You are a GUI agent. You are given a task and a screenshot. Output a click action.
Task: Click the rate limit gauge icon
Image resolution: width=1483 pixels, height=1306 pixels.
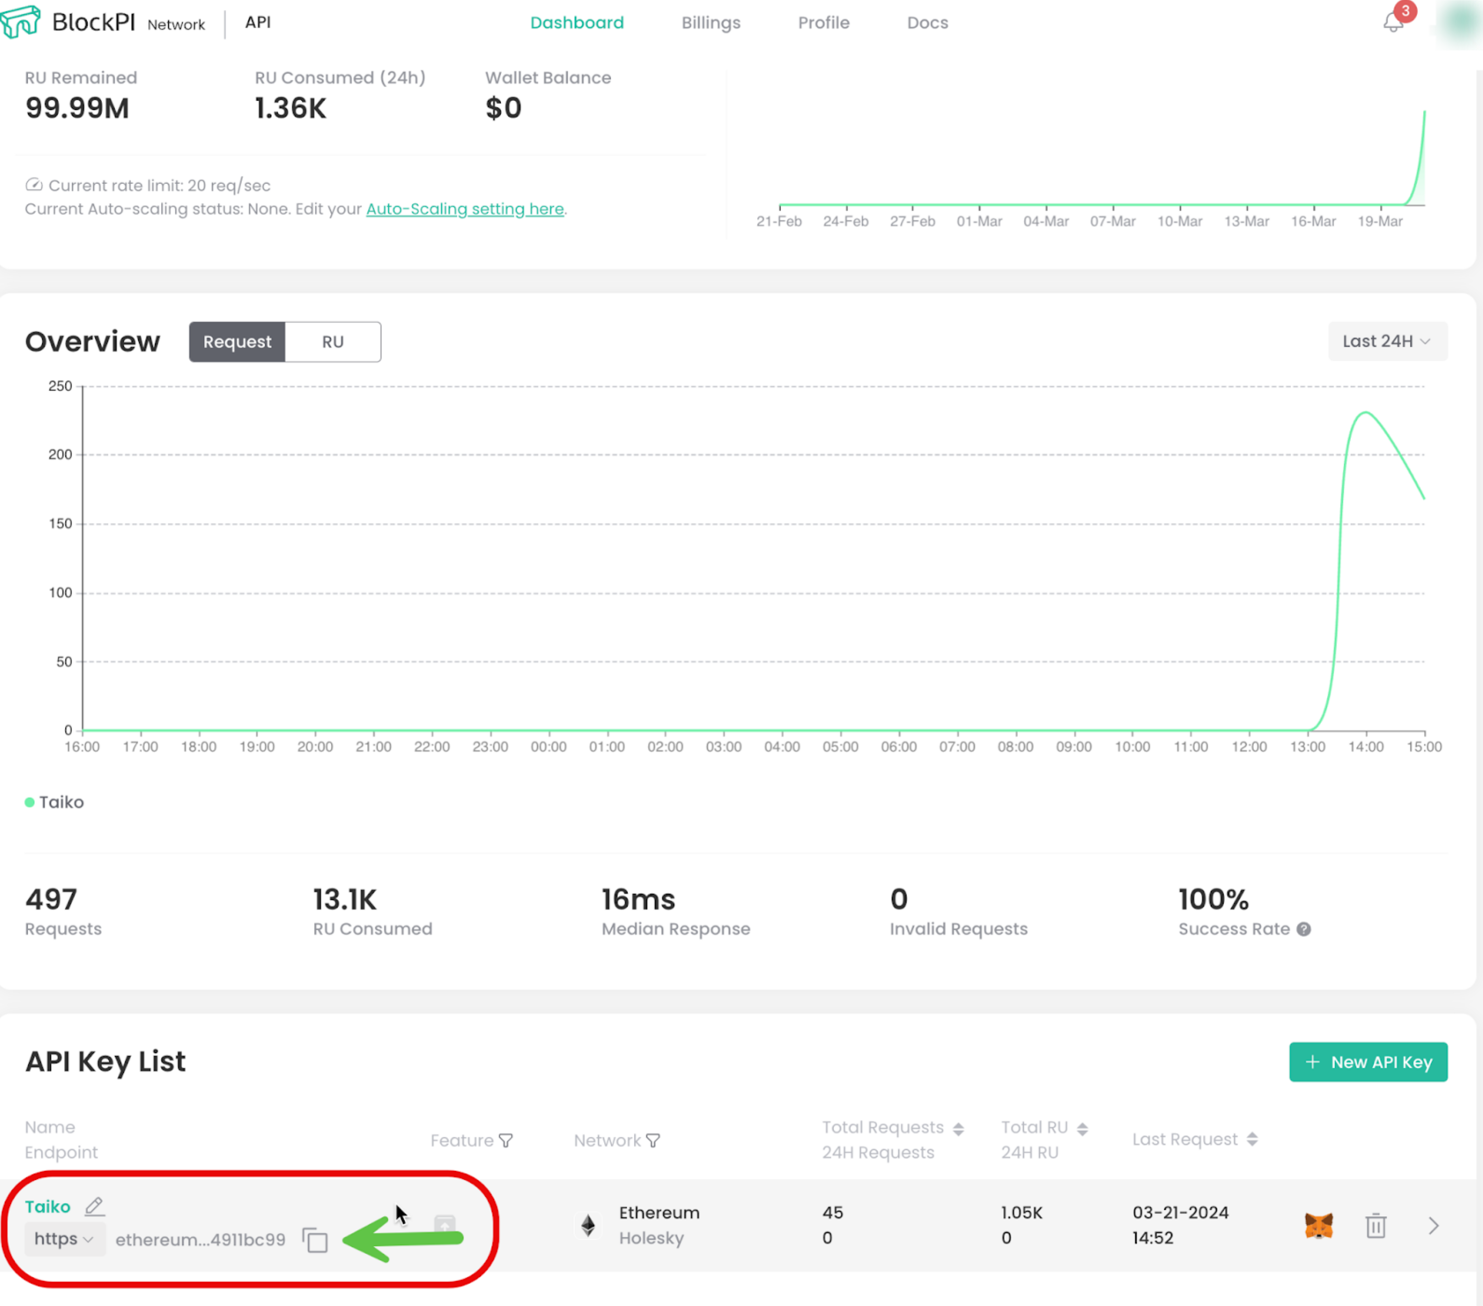tap(34, 184)
